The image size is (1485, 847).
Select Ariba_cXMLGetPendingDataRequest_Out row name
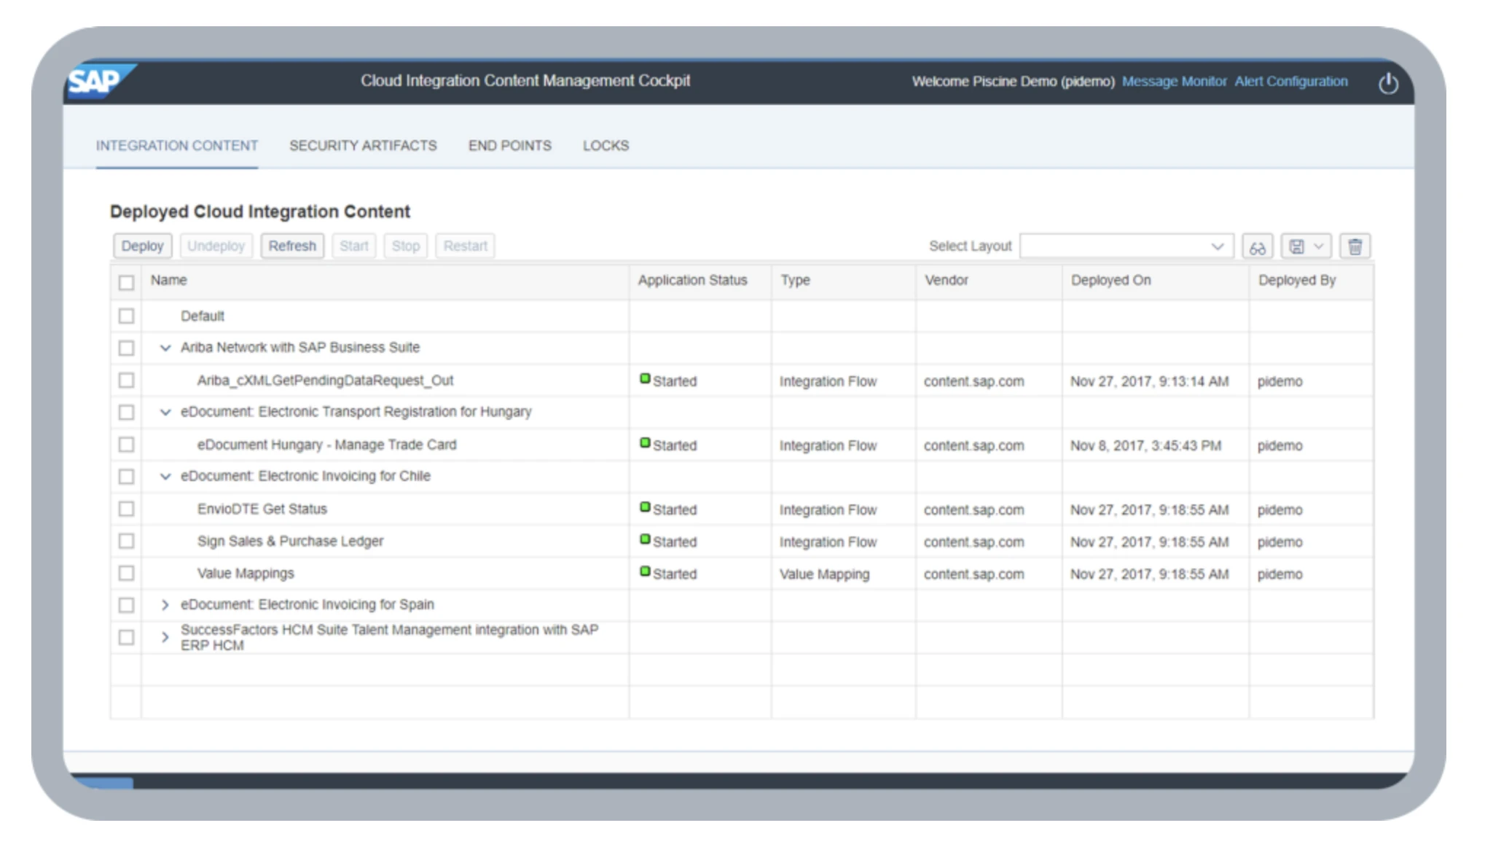coord(325,380)
